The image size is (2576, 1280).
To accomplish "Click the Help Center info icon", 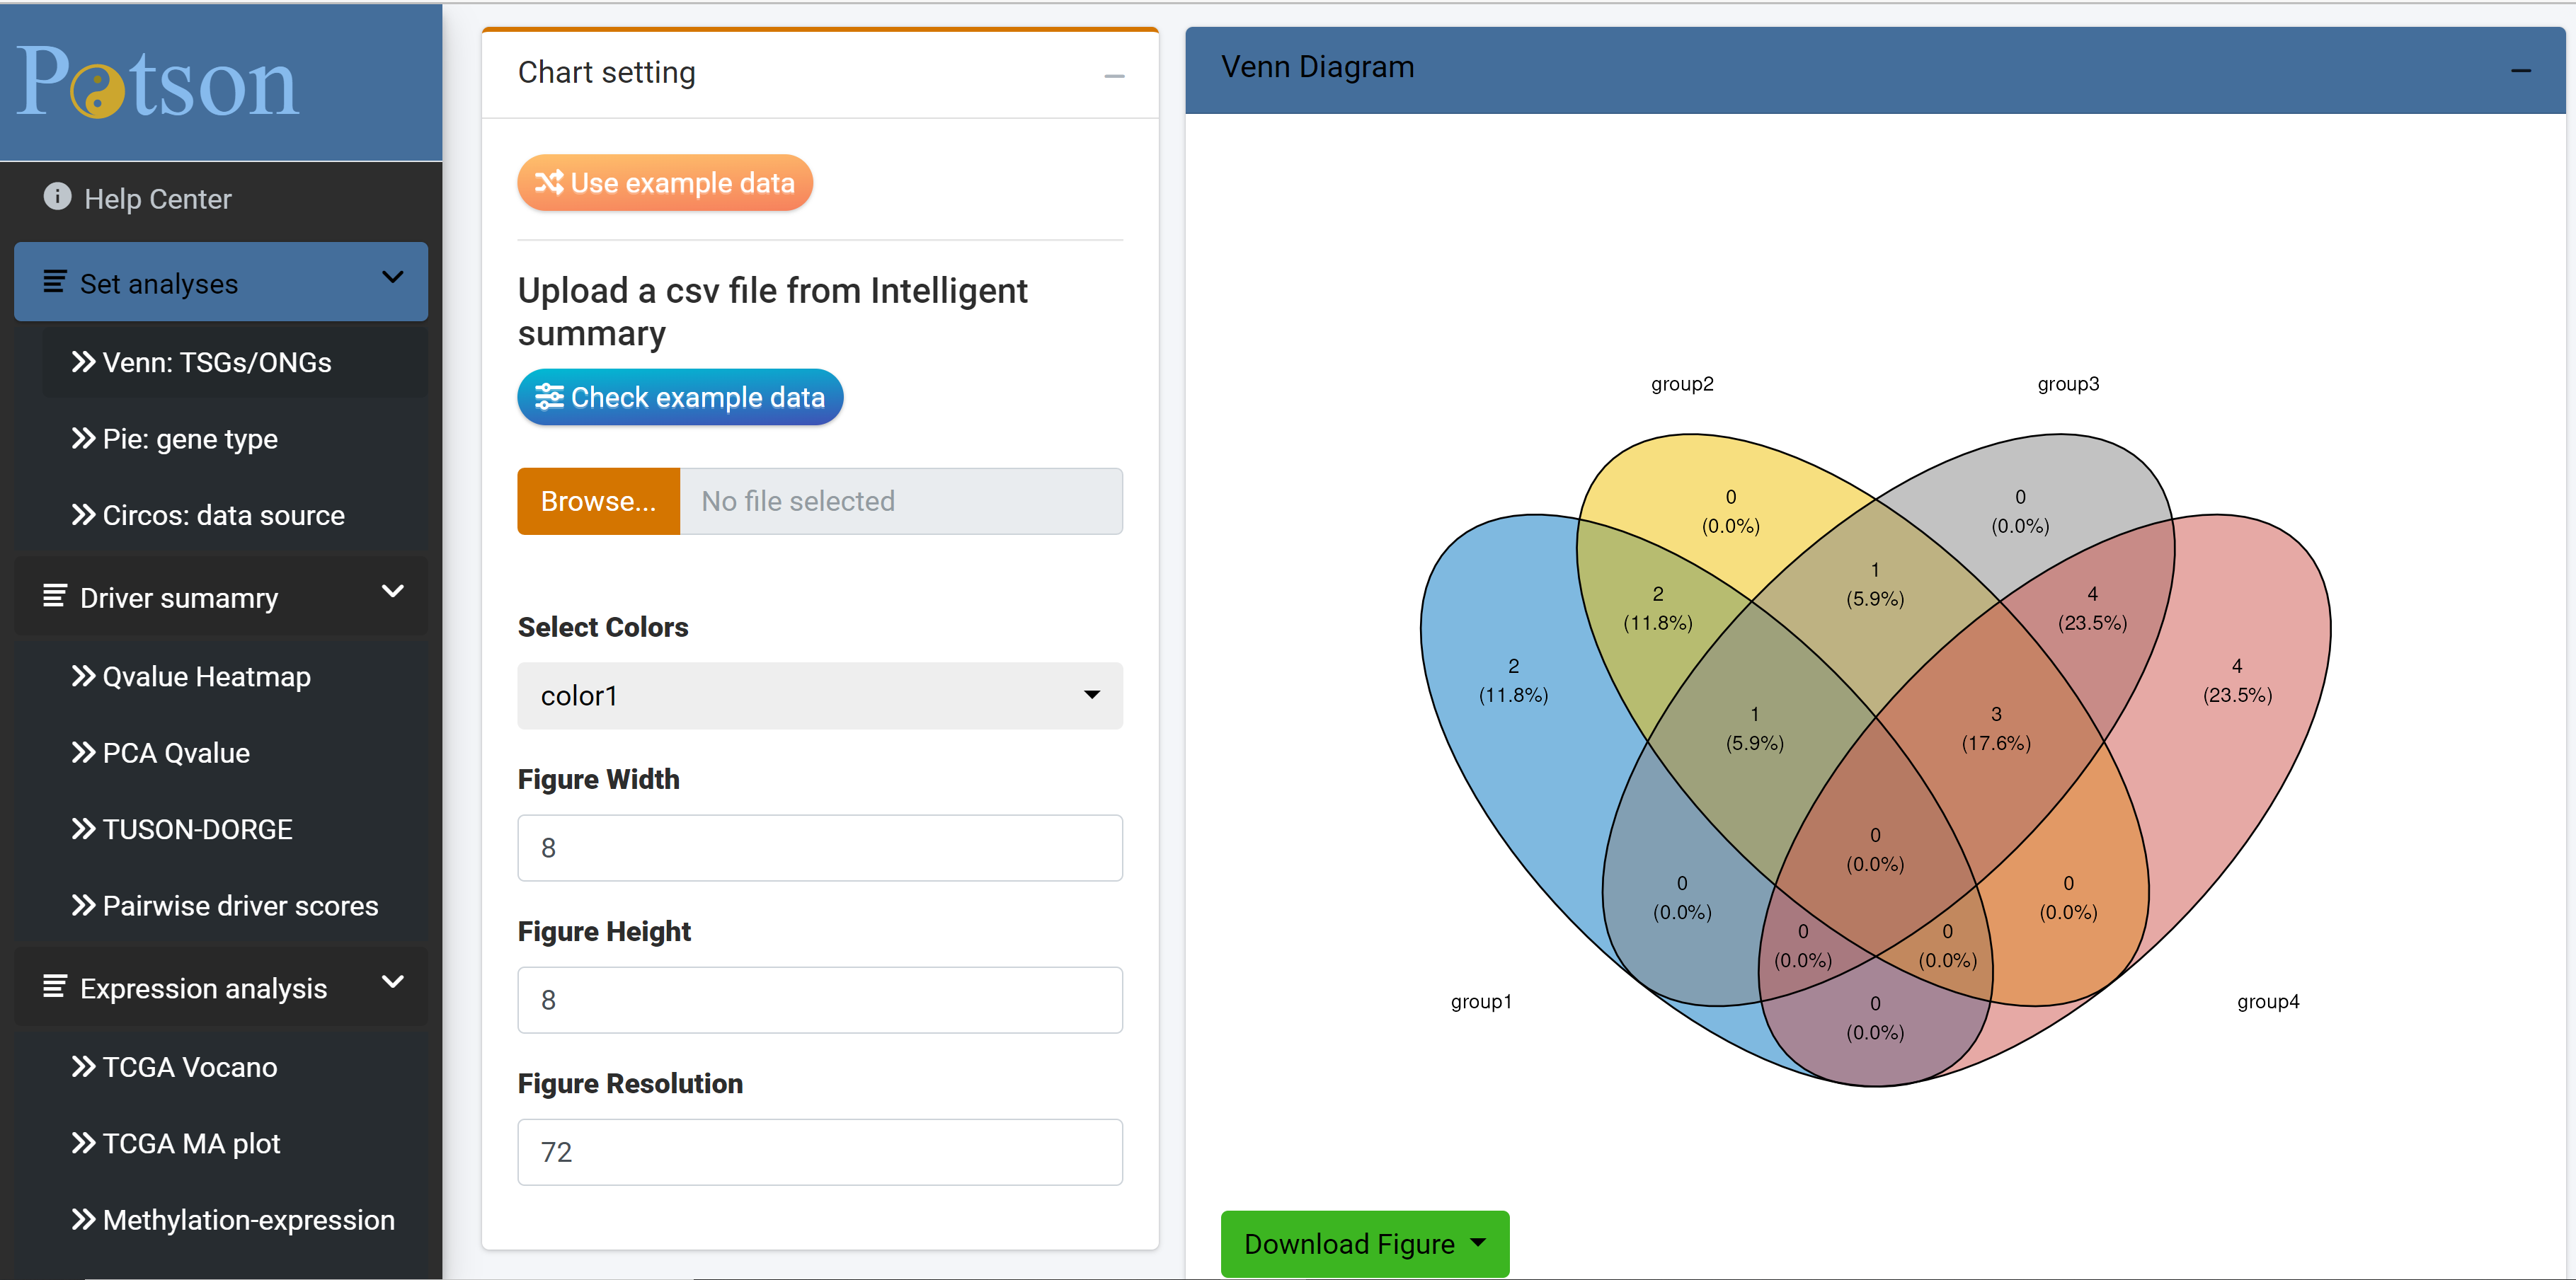I will pyautogui.click(x=57, y=197).
